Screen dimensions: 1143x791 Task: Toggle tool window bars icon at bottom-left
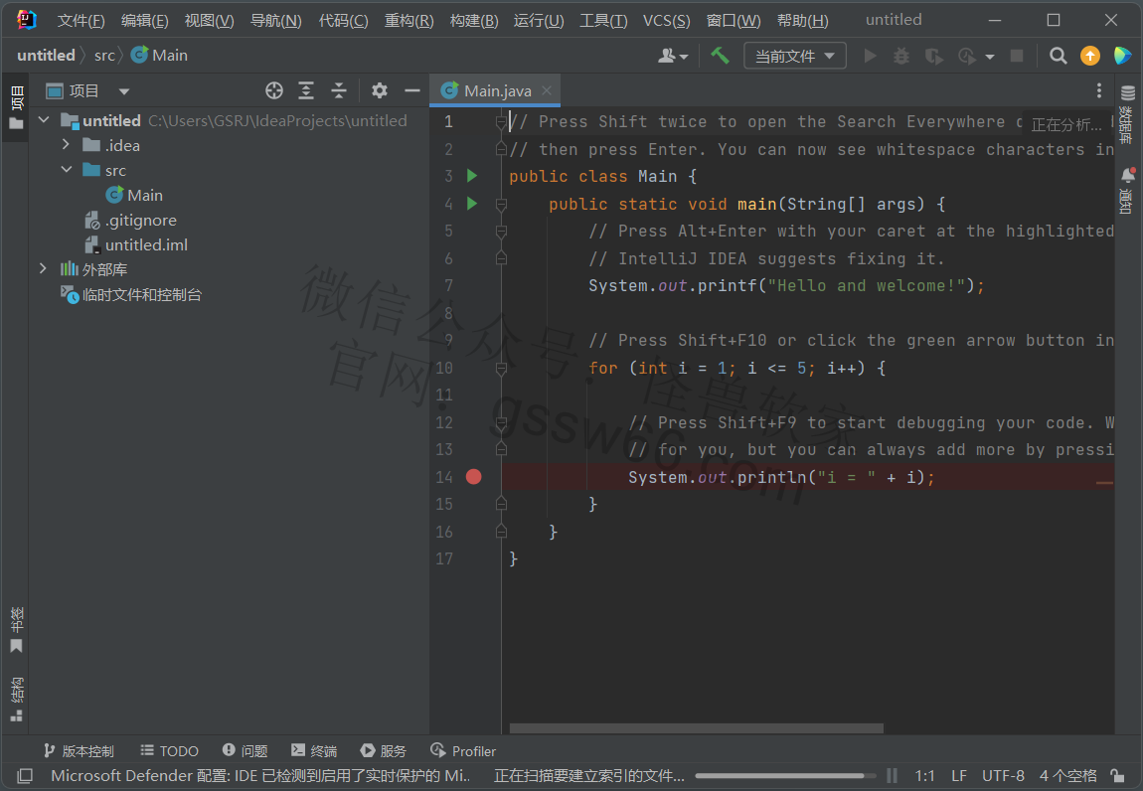25,776
